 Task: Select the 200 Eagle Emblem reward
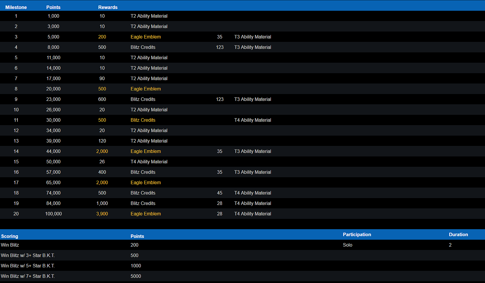102,37
